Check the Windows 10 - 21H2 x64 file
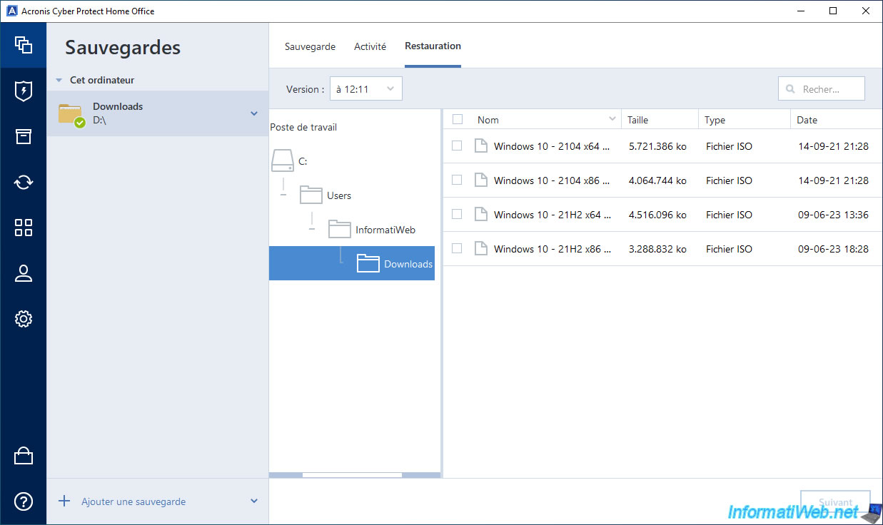 click(x=457, y=214)
